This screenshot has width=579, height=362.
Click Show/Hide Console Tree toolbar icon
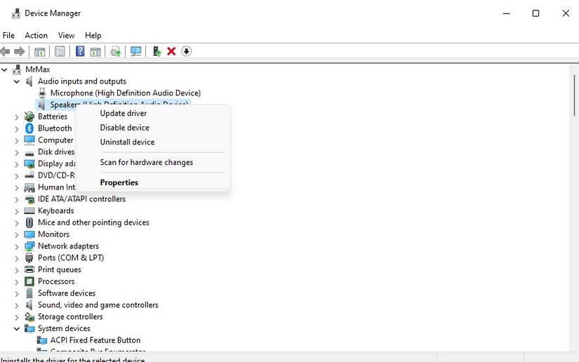point(39,51)
